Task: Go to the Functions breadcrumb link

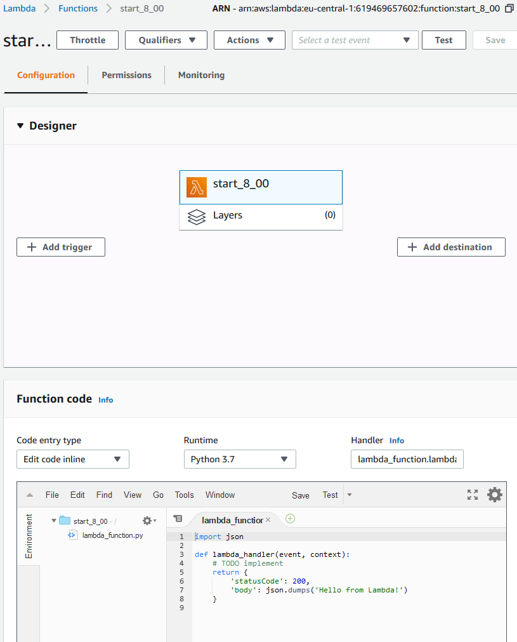Action: point(78,8)
